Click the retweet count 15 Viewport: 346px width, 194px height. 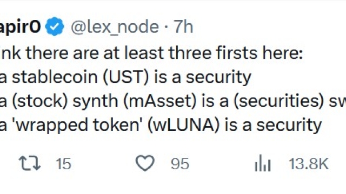tap(64, 164)
